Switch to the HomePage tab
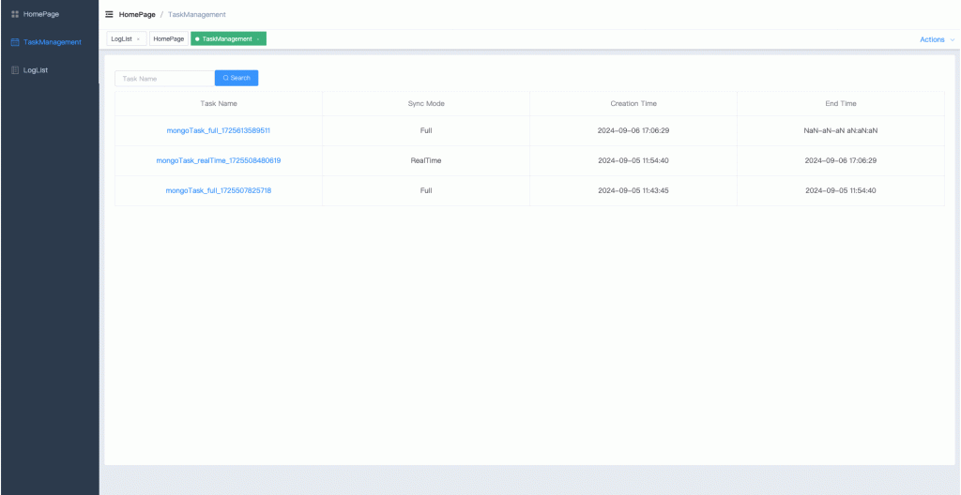 [x=168, y=39]
